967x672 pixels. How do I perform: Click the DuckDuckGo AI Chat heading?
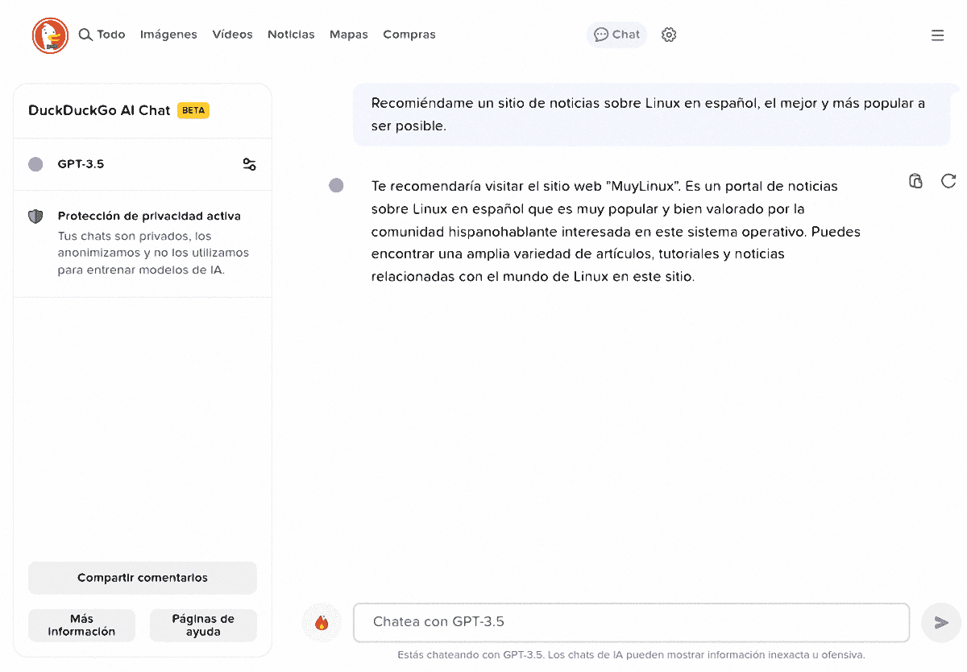pyautogui.click(x=99, y=110)
